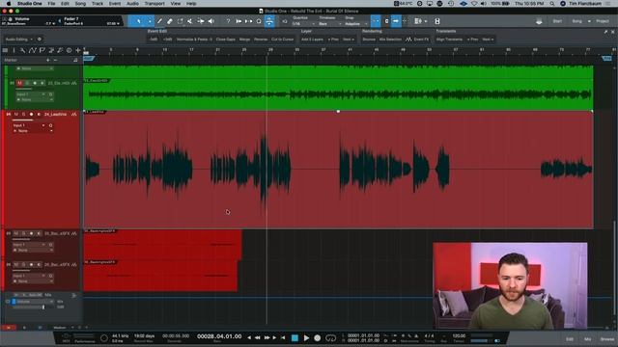Toggle the Snap to grid button

376,21
